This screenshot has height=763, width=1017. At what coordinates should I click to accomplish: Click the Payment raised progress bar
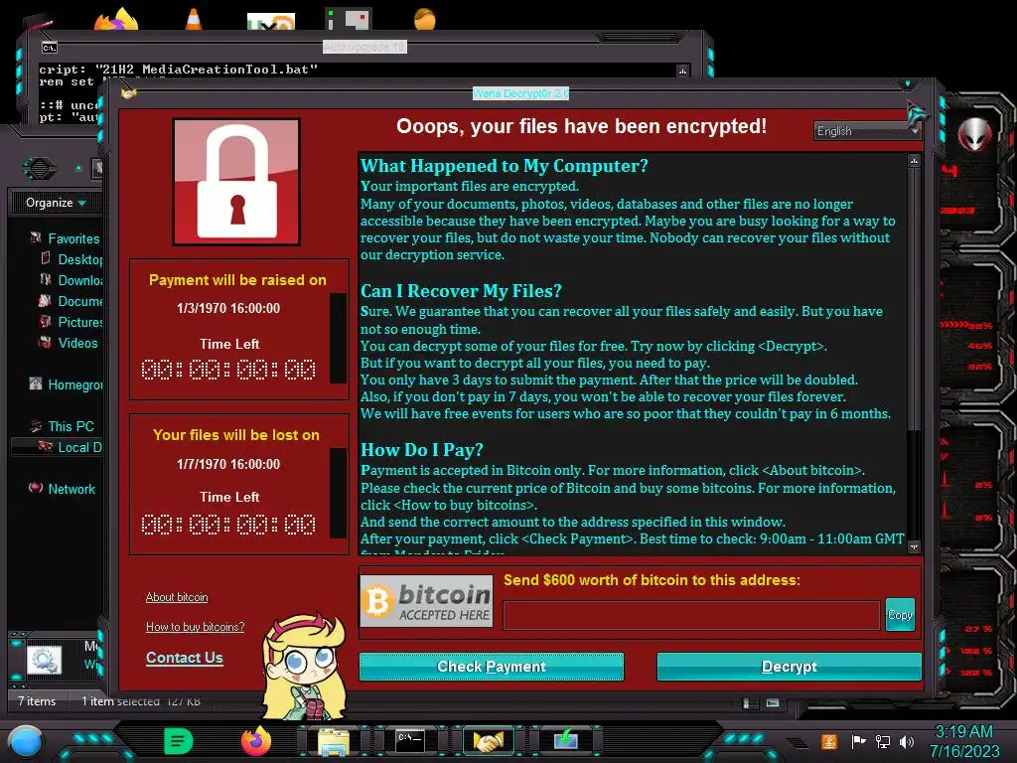click(338, 338)
